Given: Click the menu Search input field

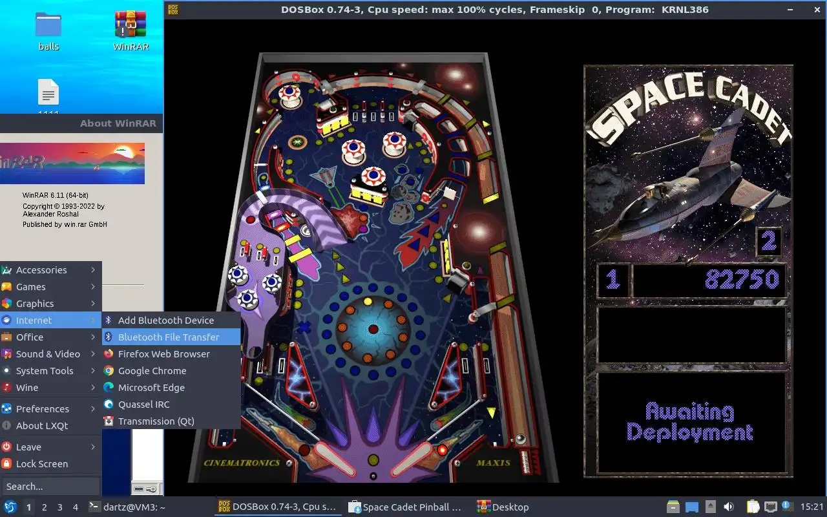Looking at the screenshot, I should [50, 487].
